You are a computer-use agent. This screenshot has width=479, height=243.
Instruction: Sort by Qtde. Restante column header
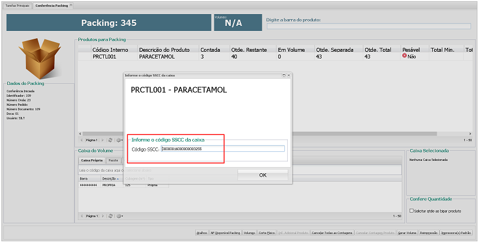pyautogui.click(x=253, y=49)
